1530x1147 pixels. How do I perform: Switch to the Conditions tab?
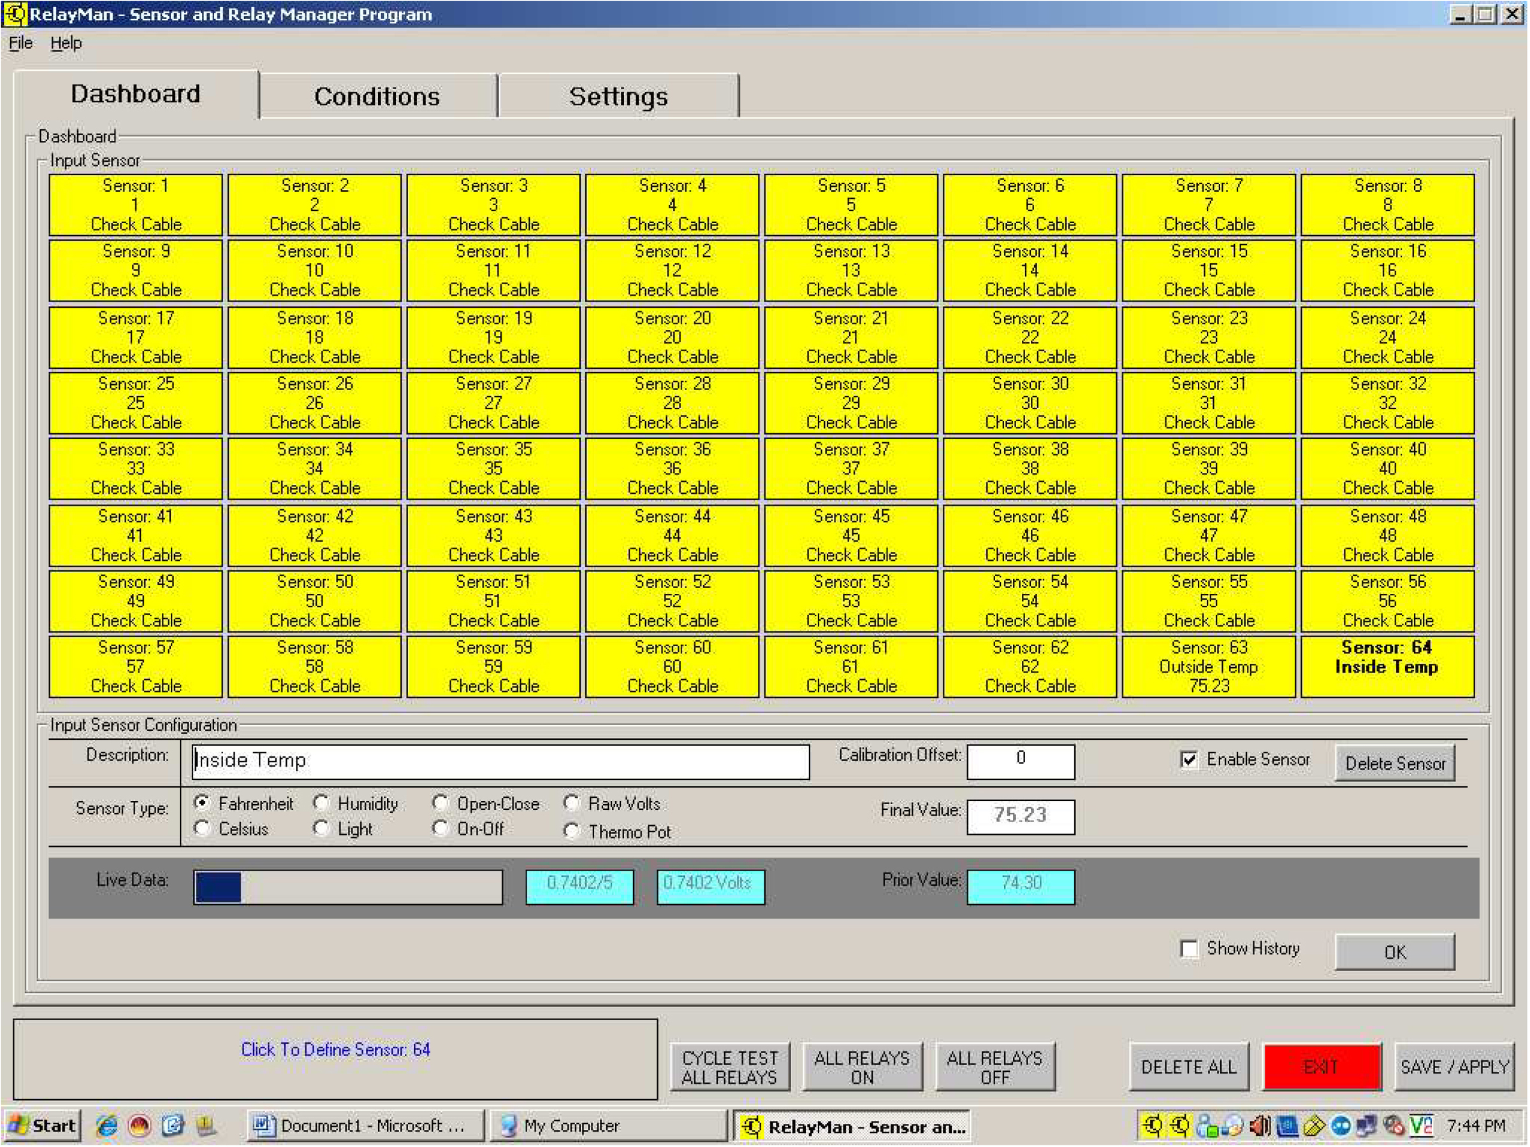(377, 96)
